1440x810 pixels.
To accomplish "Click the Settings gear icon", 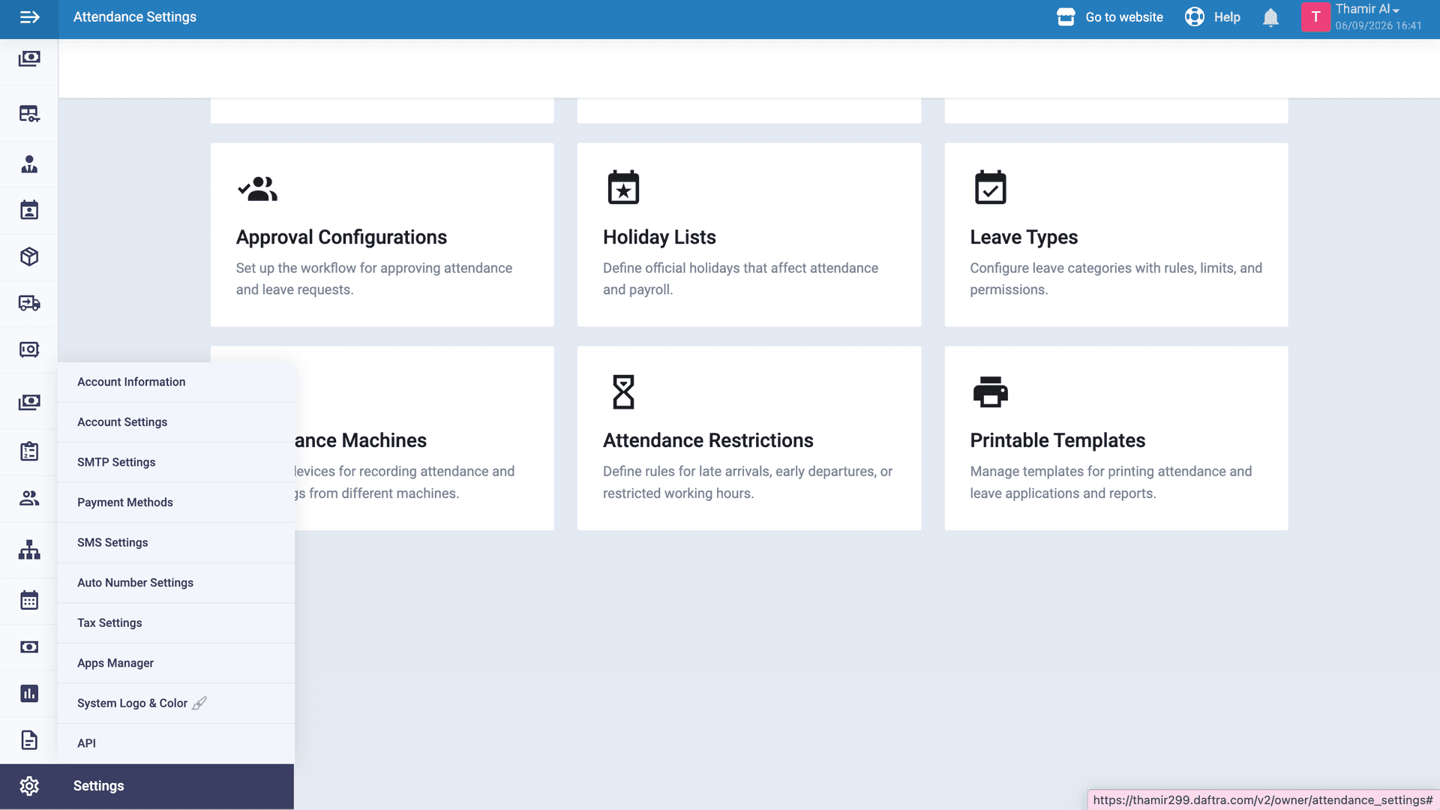I will click(29, 786).
